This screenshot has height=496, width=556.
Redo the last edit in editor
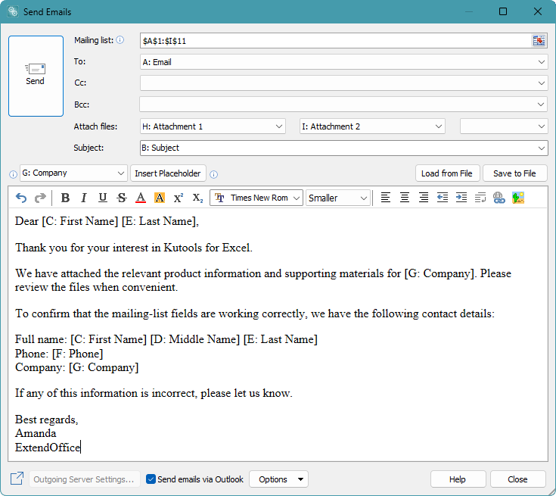[40, 198]
